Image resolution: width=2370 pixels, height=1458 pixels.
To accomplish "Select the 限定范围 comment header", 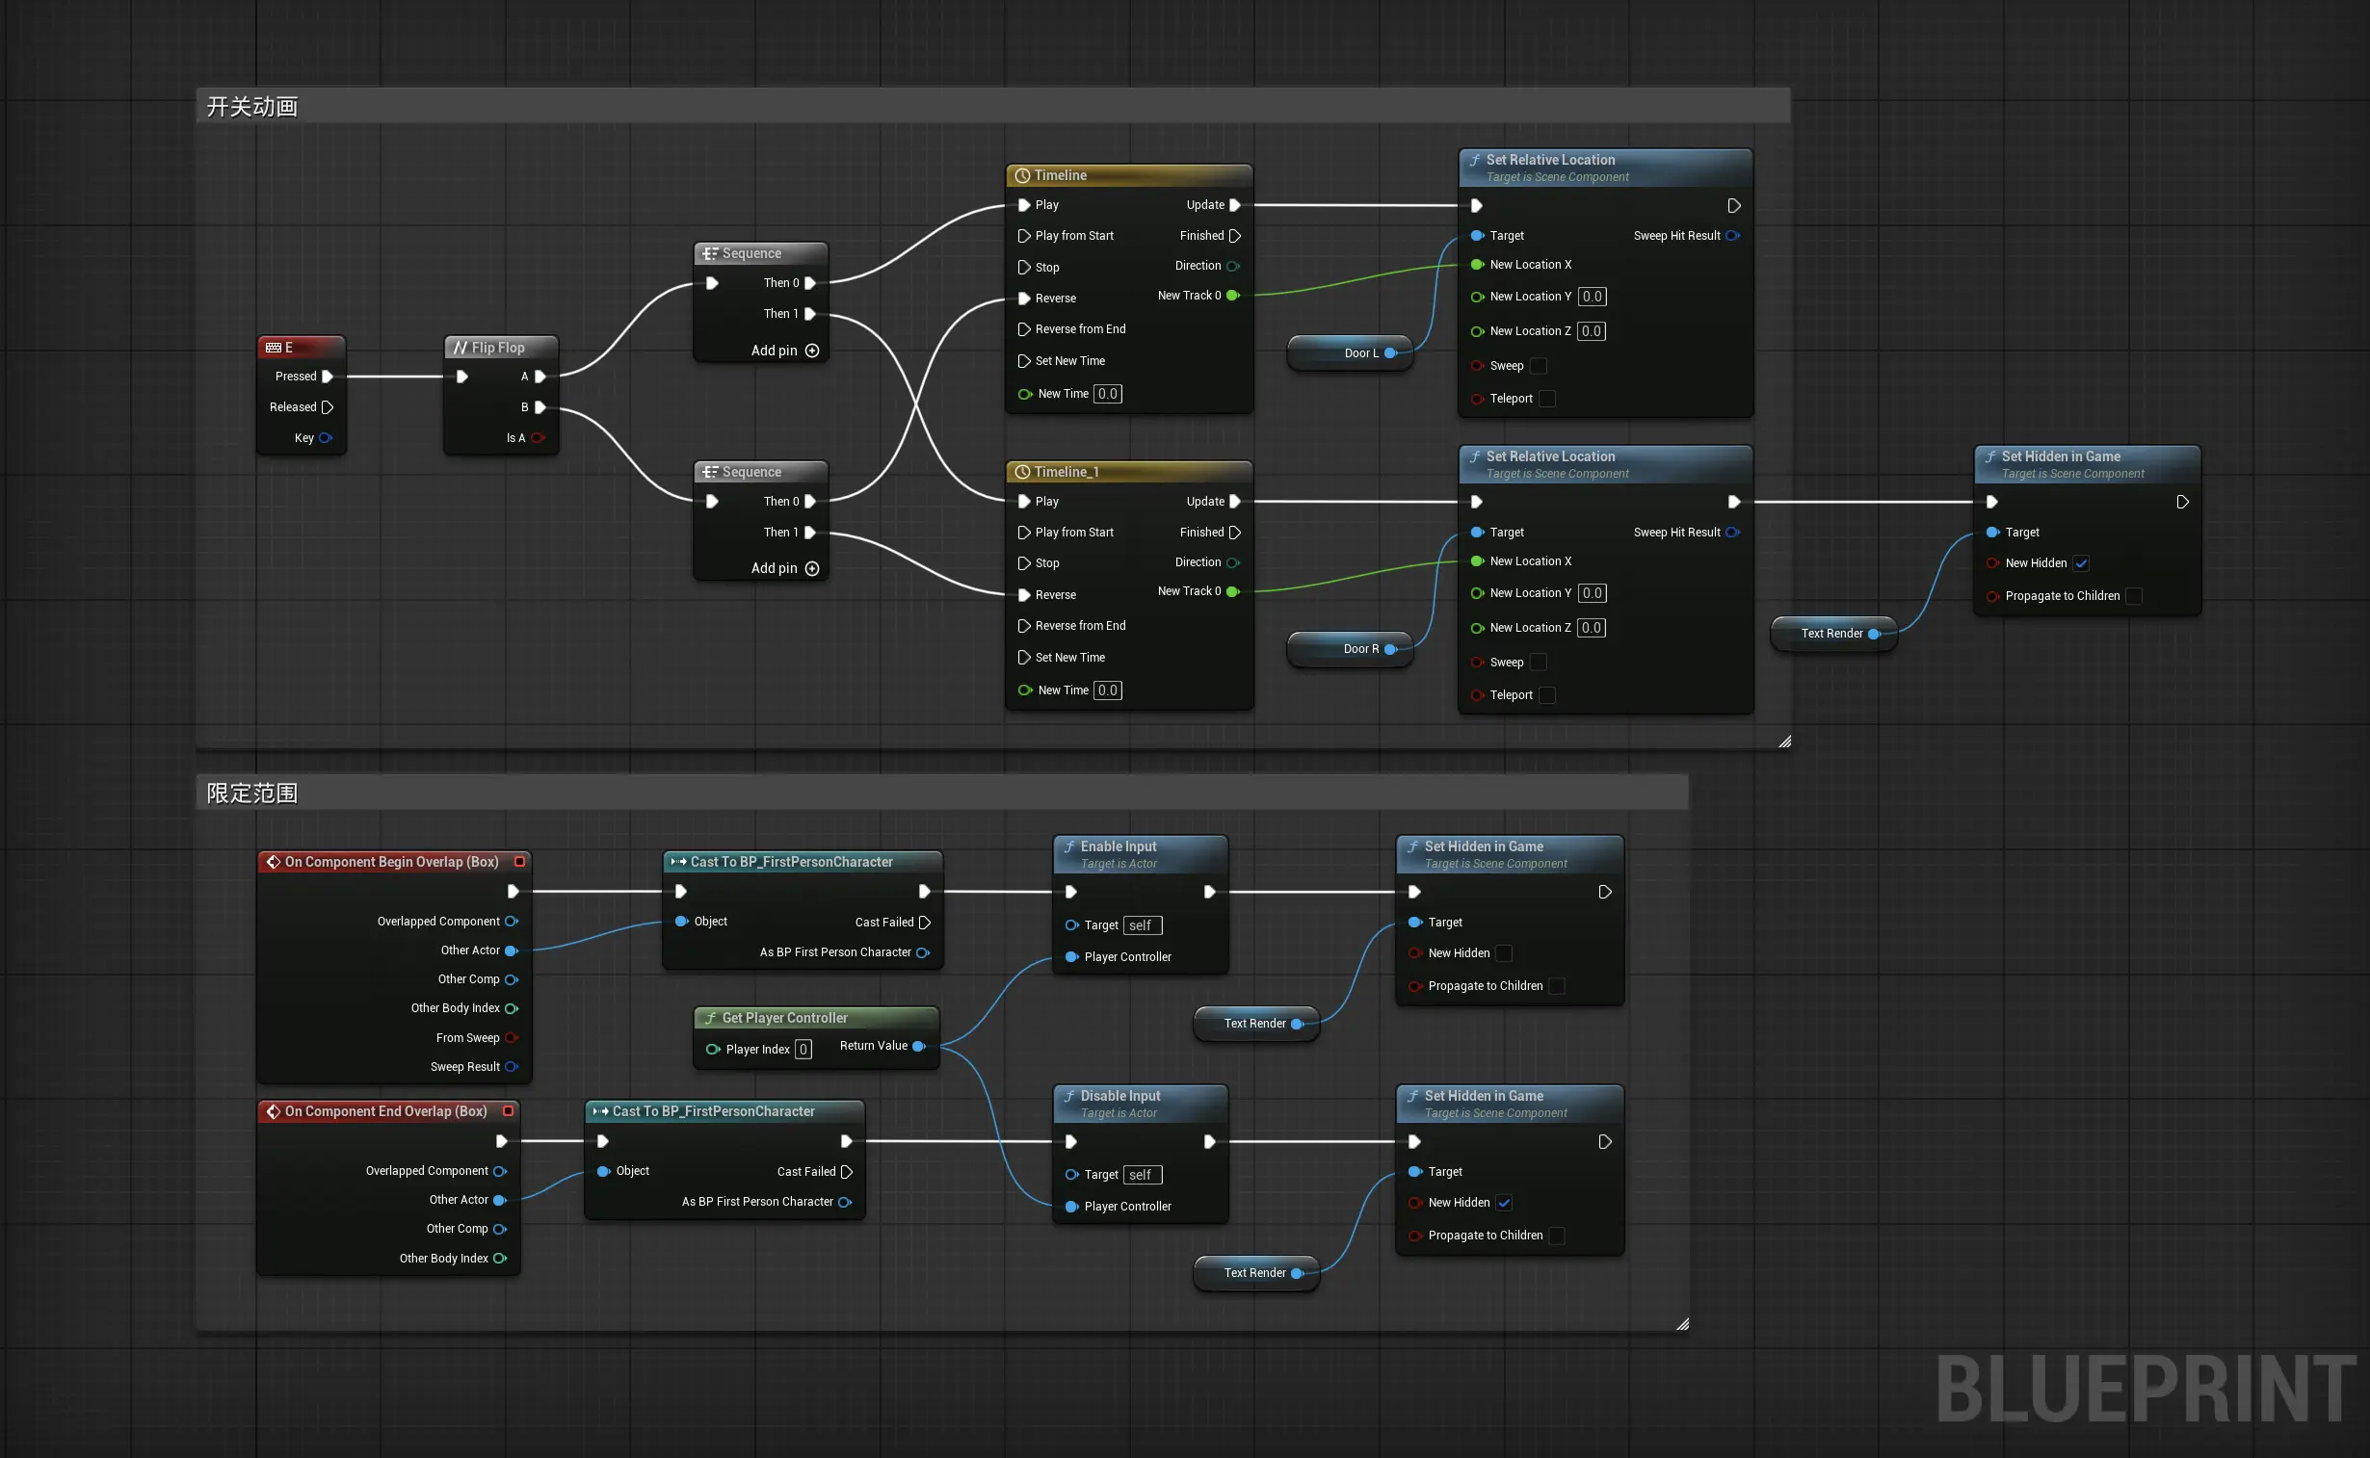I will (x=252, y=793).
